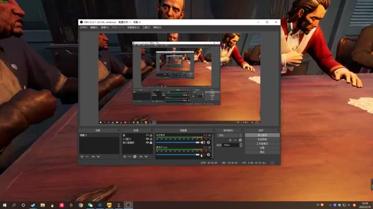This screenshot has width=373, height=209.
Task: Move the source up in the Sources panel
Action: point(141,157)
